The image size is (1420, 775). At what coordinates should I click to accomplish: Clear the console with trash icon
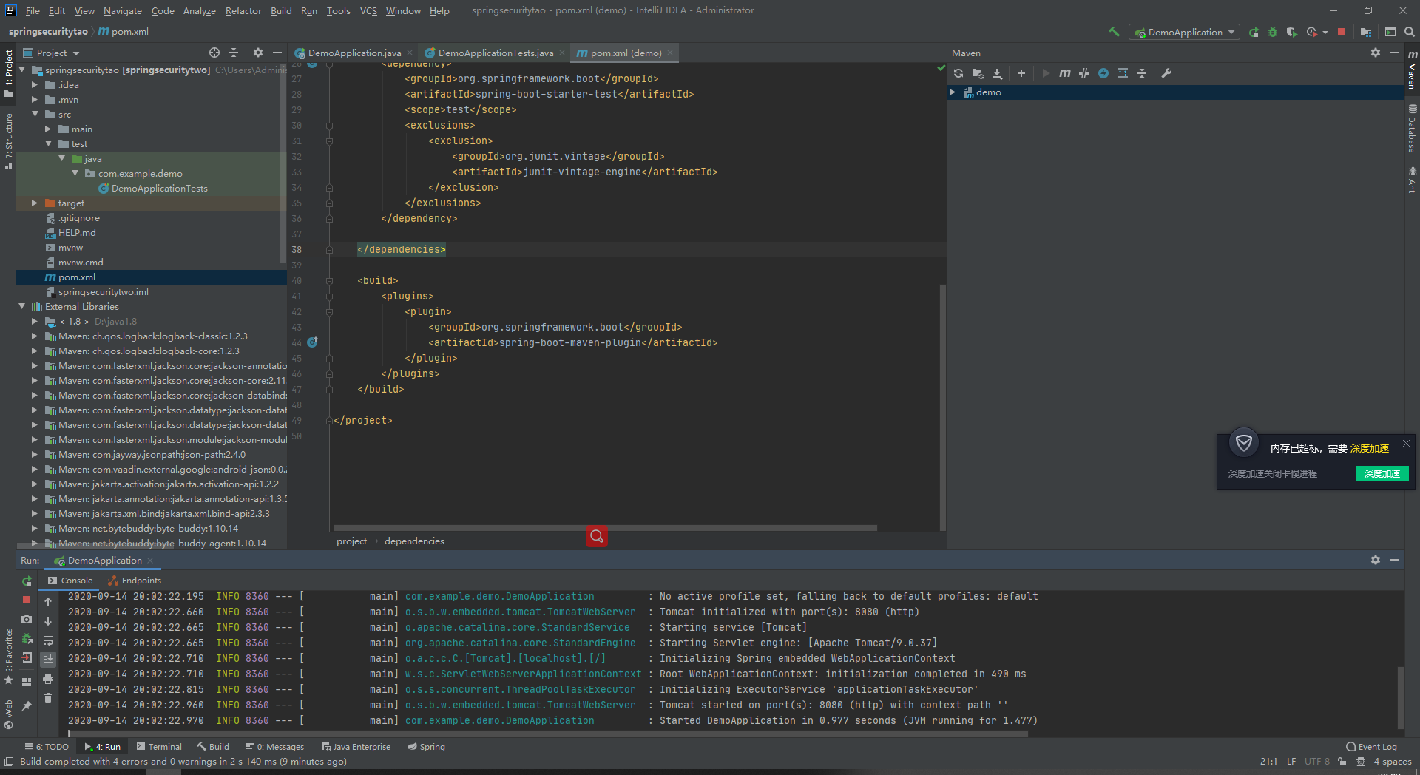tap(48, 697)
